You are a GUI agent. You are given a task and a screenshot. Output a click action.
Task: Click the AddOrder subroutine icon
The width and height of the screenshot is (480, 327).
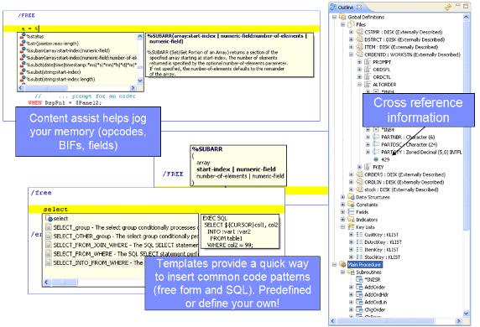(359, 288)
